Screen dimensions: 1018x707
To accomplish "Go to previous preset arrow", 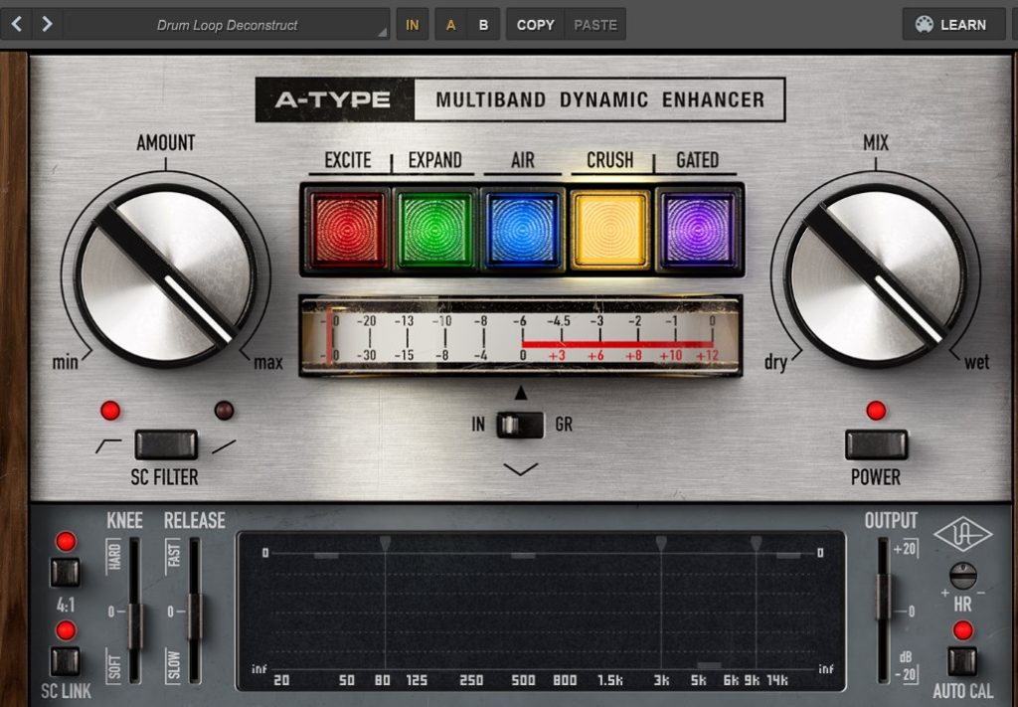I will click(17, 25).
